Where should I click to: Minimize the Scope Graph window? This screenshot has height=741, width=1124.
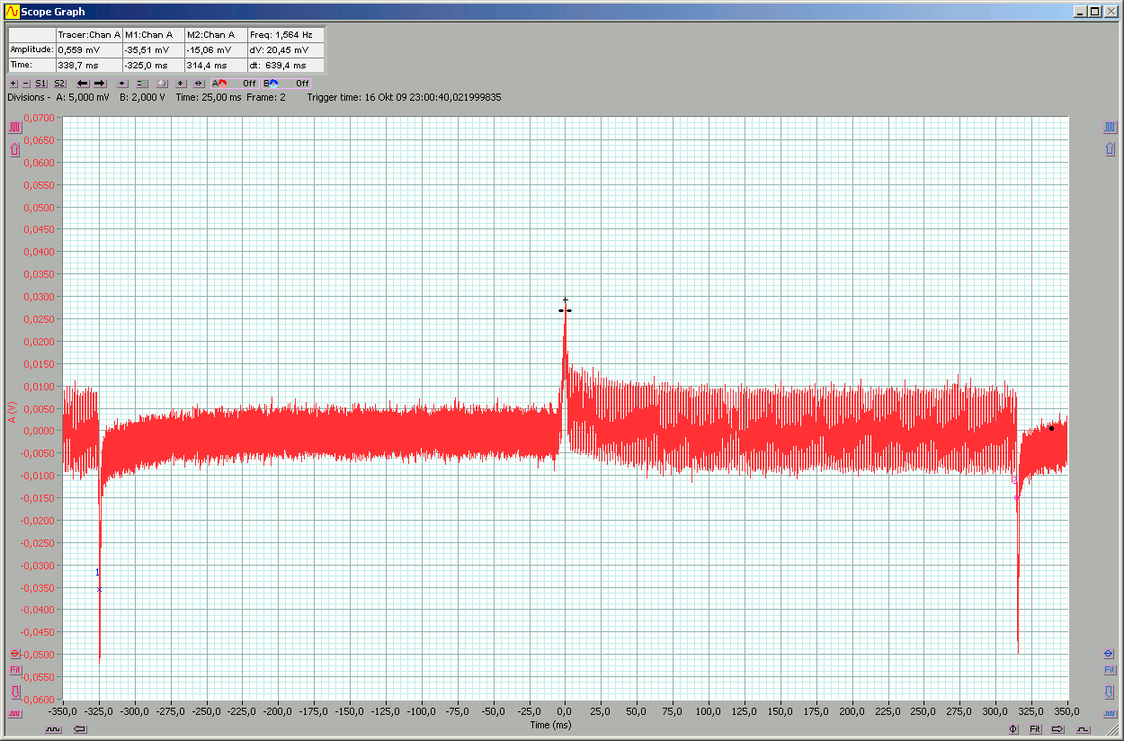coord(1080,12)
